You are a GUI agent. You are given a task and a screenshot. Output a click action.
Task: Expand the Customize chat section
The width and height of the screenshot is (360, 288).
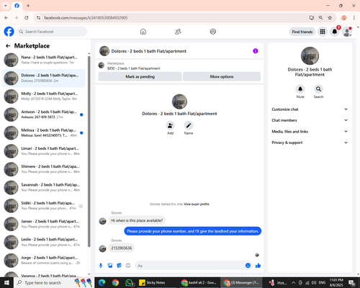pyautogui.click(x=310, y=109)
